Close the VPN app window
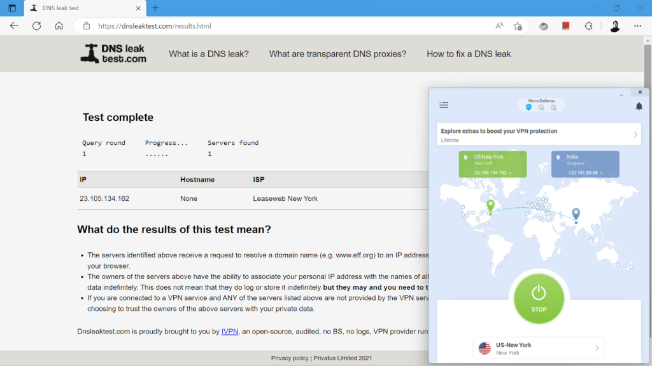The image size is (652, 366). click(640, 92)
